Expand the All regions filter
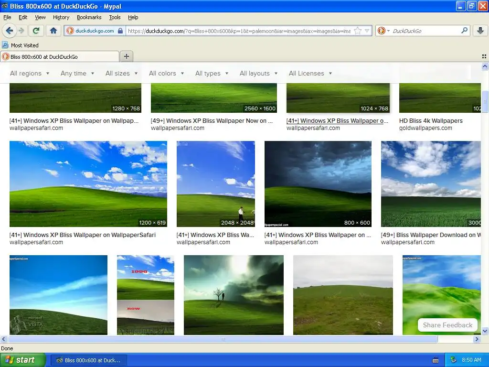Screen dimensions: 489x367 pyautogui.click(x=30, y=73)
